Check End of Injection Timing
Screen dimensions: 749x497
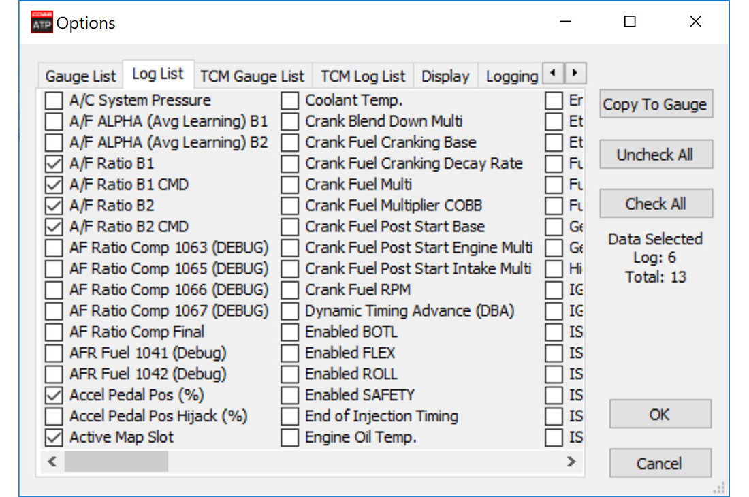click(289, 416)
